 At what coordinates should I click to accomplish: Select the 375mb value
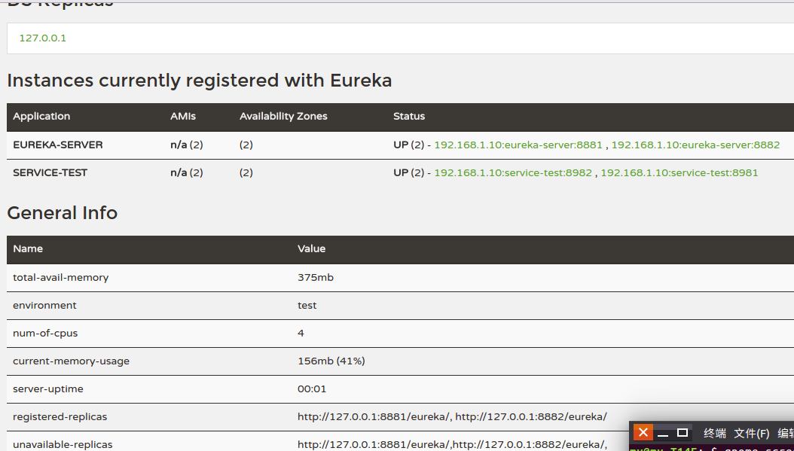[316, 277]
